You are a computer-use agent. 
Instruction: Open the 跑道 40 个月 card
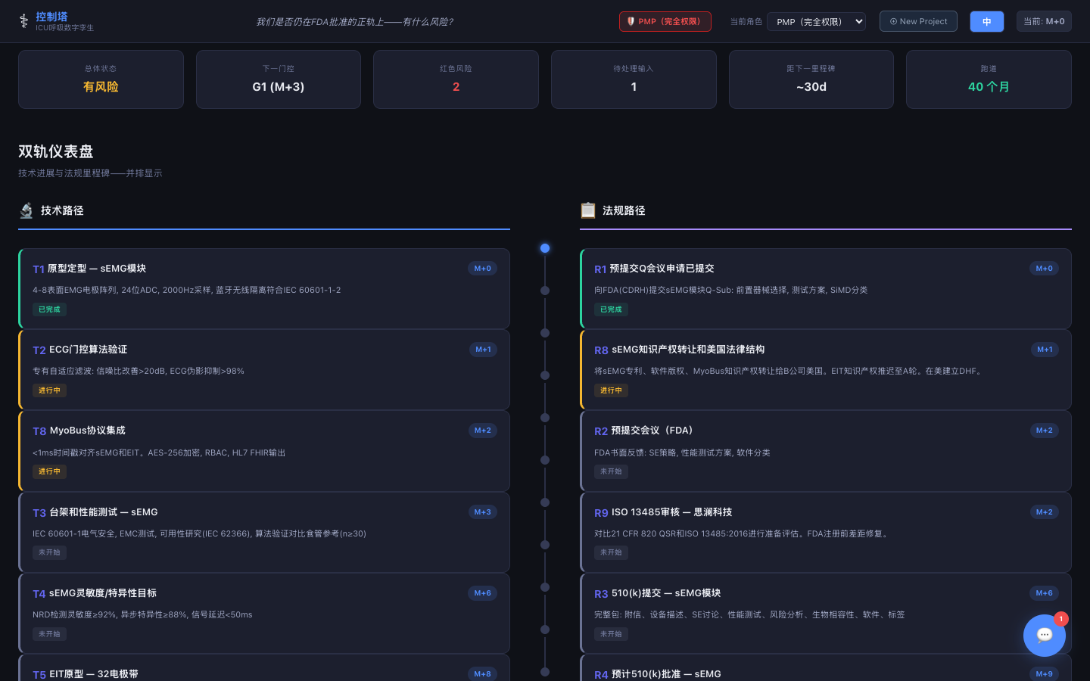pos(989,79)
